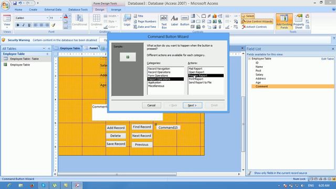
Task: Click Cancel in Command Button Wizard
Action: (151, 105)
